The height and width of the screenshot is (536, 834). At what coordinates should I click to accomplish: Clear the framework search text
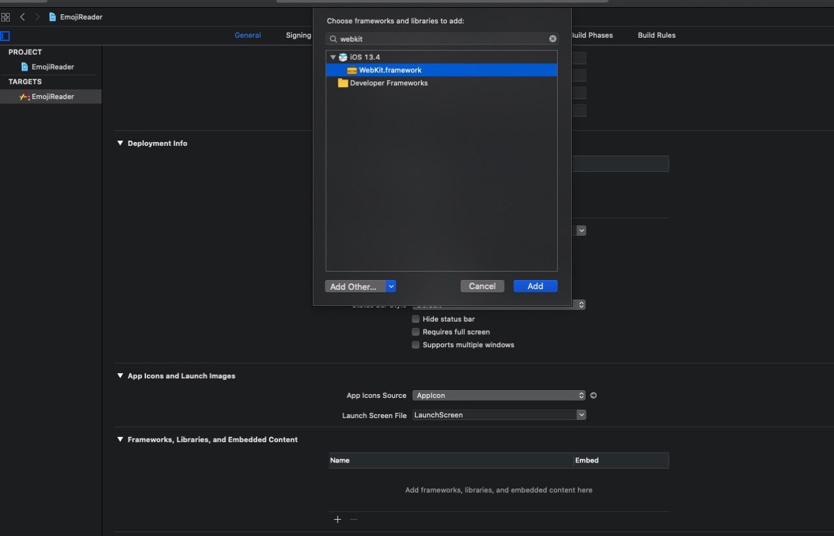click(x=553, y=39)
